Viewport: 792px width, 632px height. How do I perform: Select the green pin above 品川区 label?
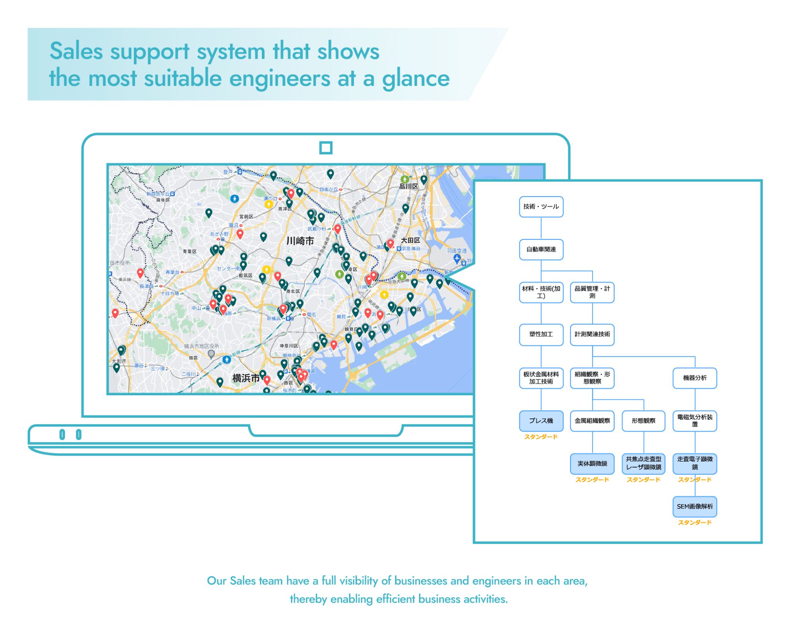405,179
